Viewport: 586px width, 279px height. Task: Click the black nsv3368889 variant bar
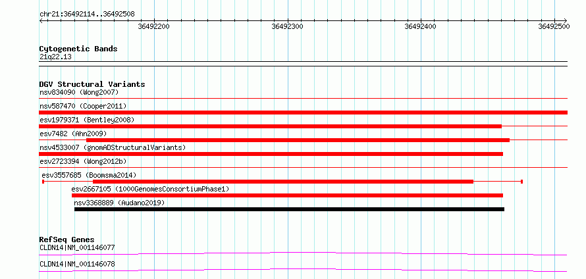[x=289, y=209]
